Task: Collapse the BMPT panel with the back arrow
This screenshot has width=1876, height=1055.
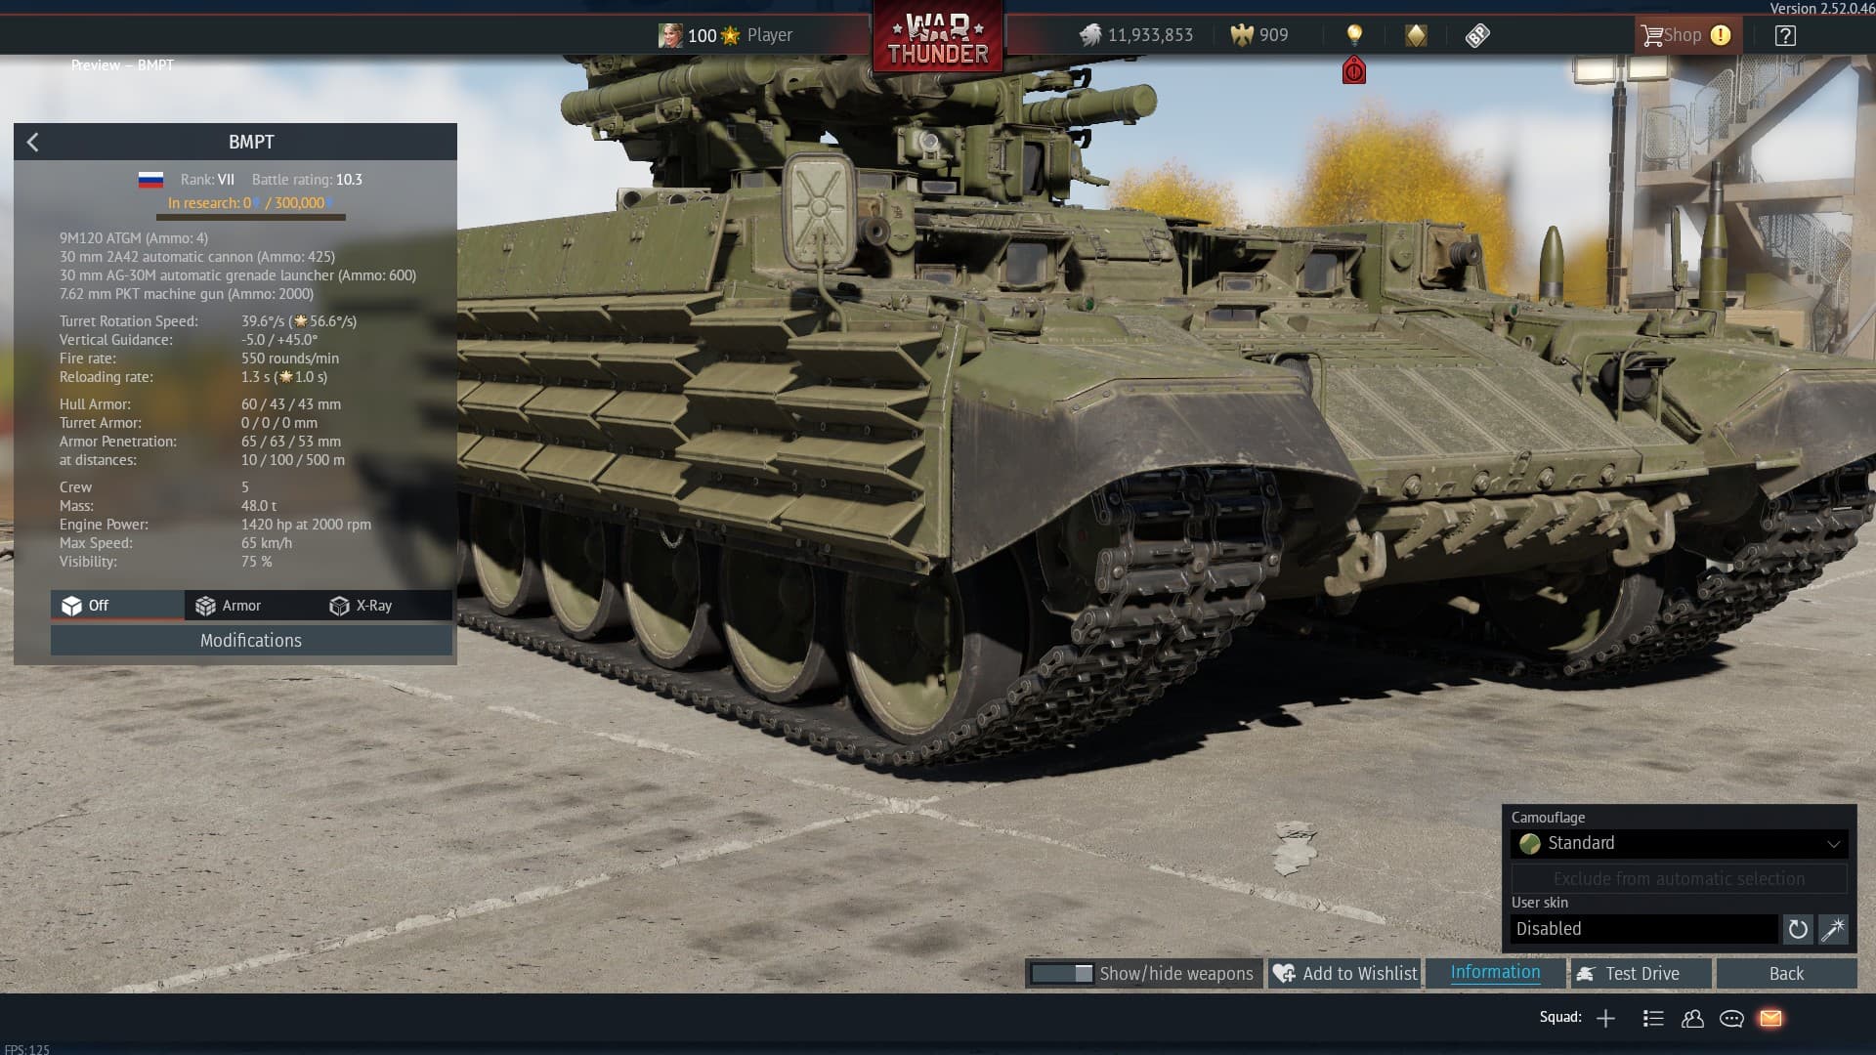Action: tap(33, 142)
